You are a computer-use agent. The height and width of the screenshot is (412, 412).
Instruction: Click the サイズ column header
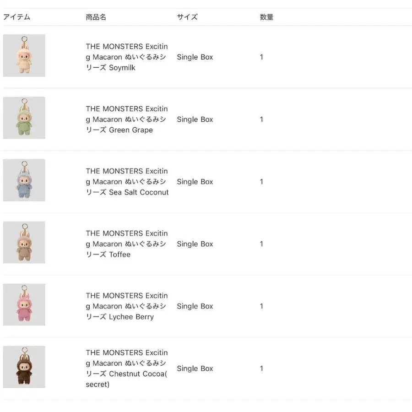(187, 17)
